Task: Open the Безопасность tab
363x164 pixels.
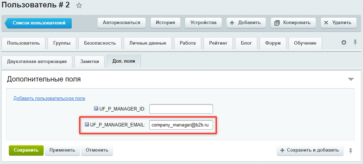Action: [x=100, y=43]
